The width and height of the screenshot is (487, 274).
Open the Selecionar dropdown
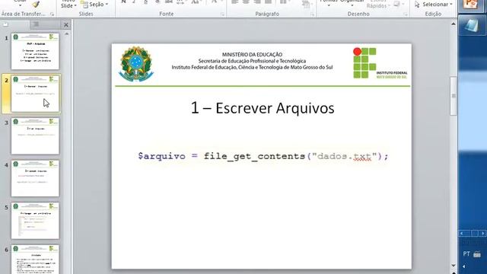tap(451, 5)
